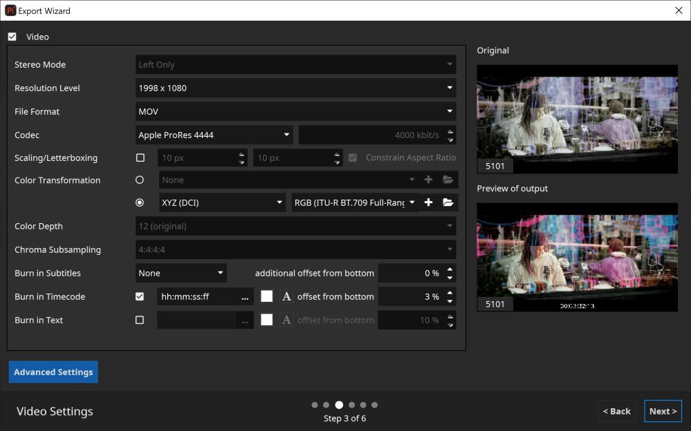Enable the Burn in Text checkbox

140,320
